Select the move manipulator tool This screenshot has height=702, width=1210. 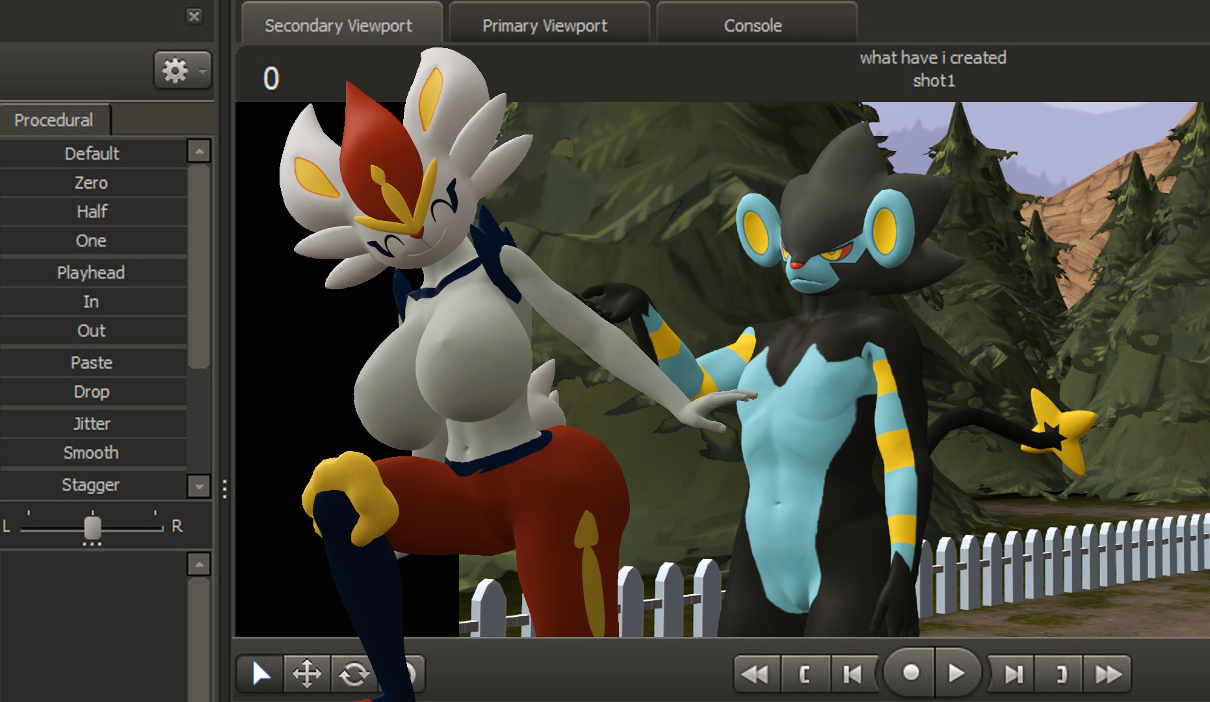pyautogui.click(x=307, y=673)
